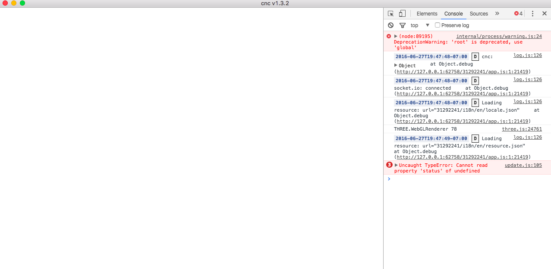Expand the logged Object entry

[x=396, y=65]
